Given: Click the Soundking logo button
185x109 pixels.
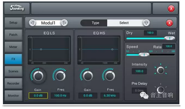Looking at the screenshot, I should point(17,8).
